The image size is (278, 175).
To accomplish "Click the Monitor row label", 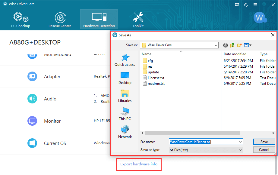I will (x=52, y=121).
